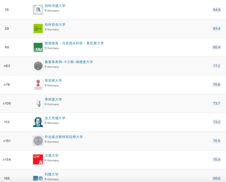The height and width of the screenshot is (182, 226).
Task: Click the 弗莱堡大学 logo
Action: coord(38,103)
